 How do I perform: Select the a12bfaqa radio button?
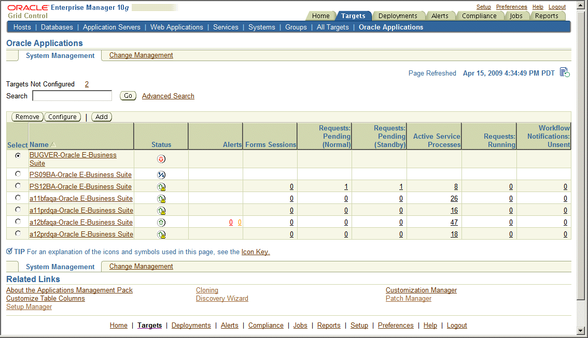pyautogui.click(x=18, y=222)
